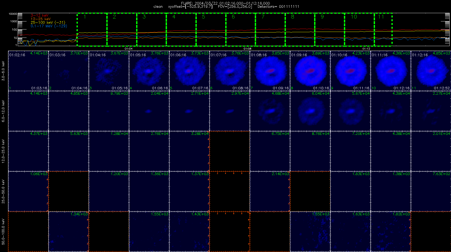The height and width of the screenshot is (252, 451).
Task: Select interval 7 box on the light curve
Action: click(x=270, y=29)
